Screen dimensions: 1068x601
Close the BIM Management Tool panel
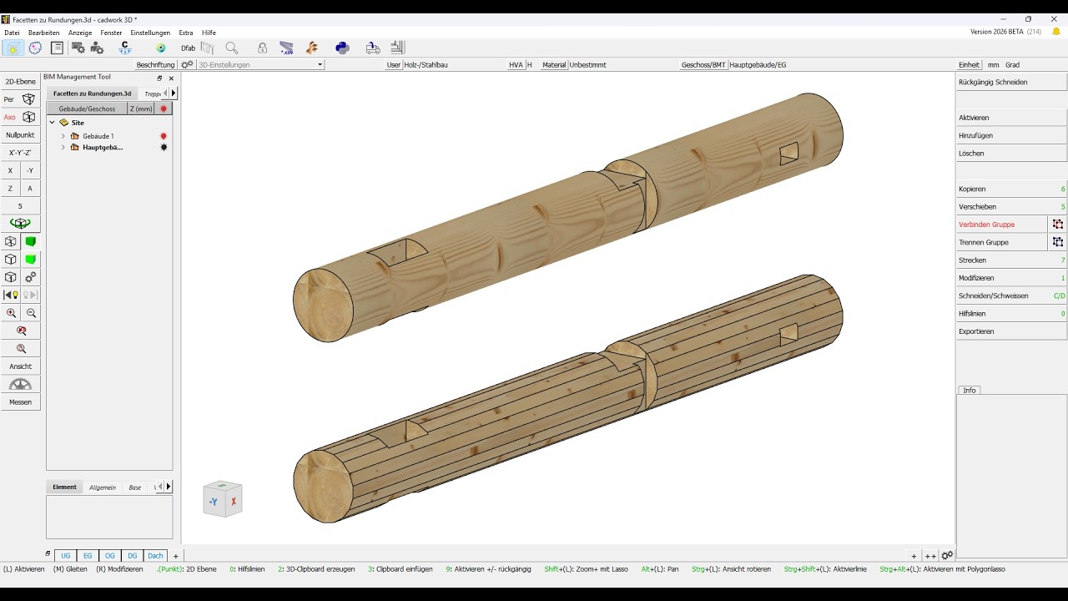click(171, 78)
